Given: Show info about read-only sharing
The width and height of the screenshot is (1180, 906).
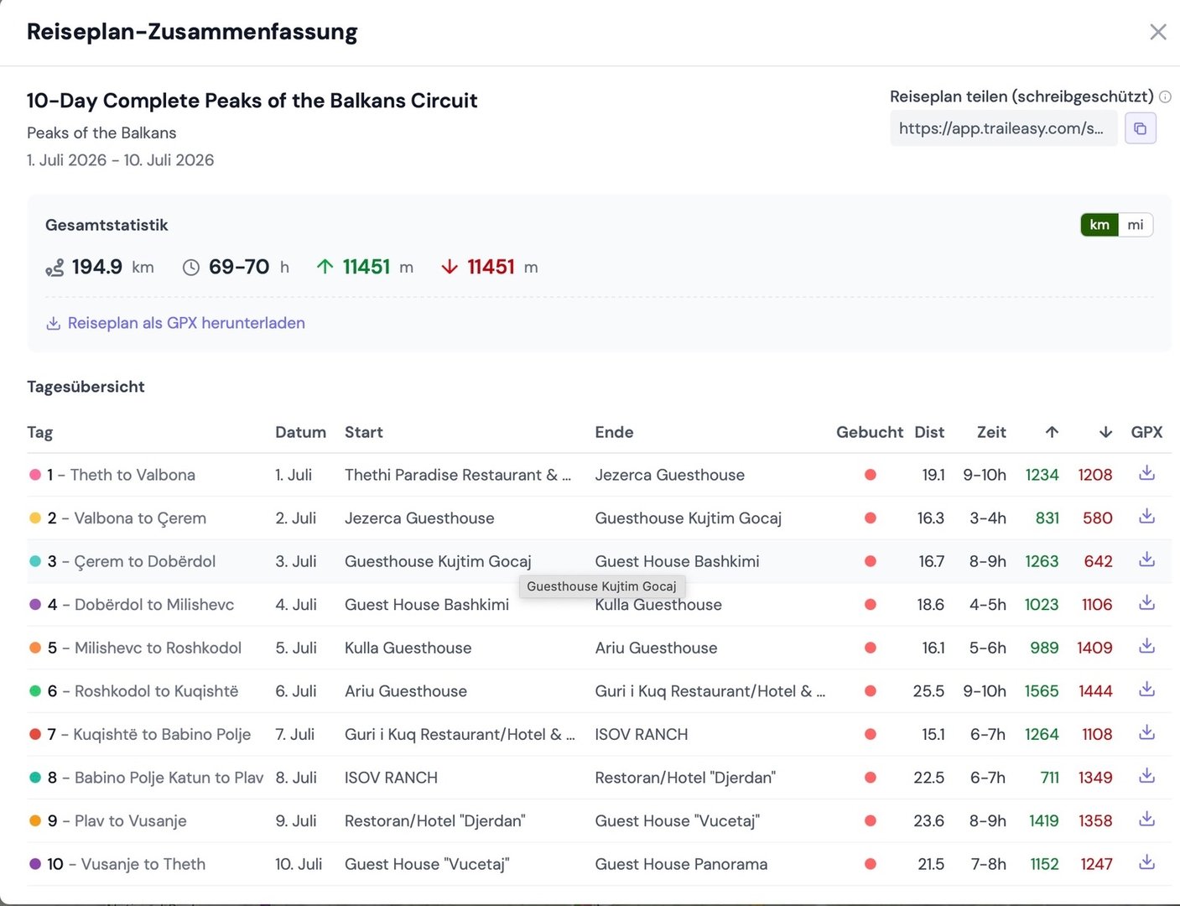Looking at the screenshot, I should pos(1165,97).
